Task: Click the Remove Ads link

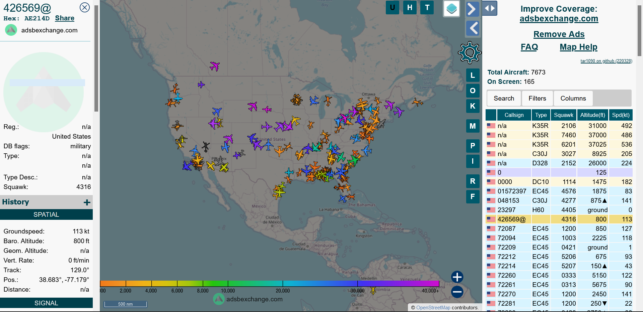Action: (559, 34)
